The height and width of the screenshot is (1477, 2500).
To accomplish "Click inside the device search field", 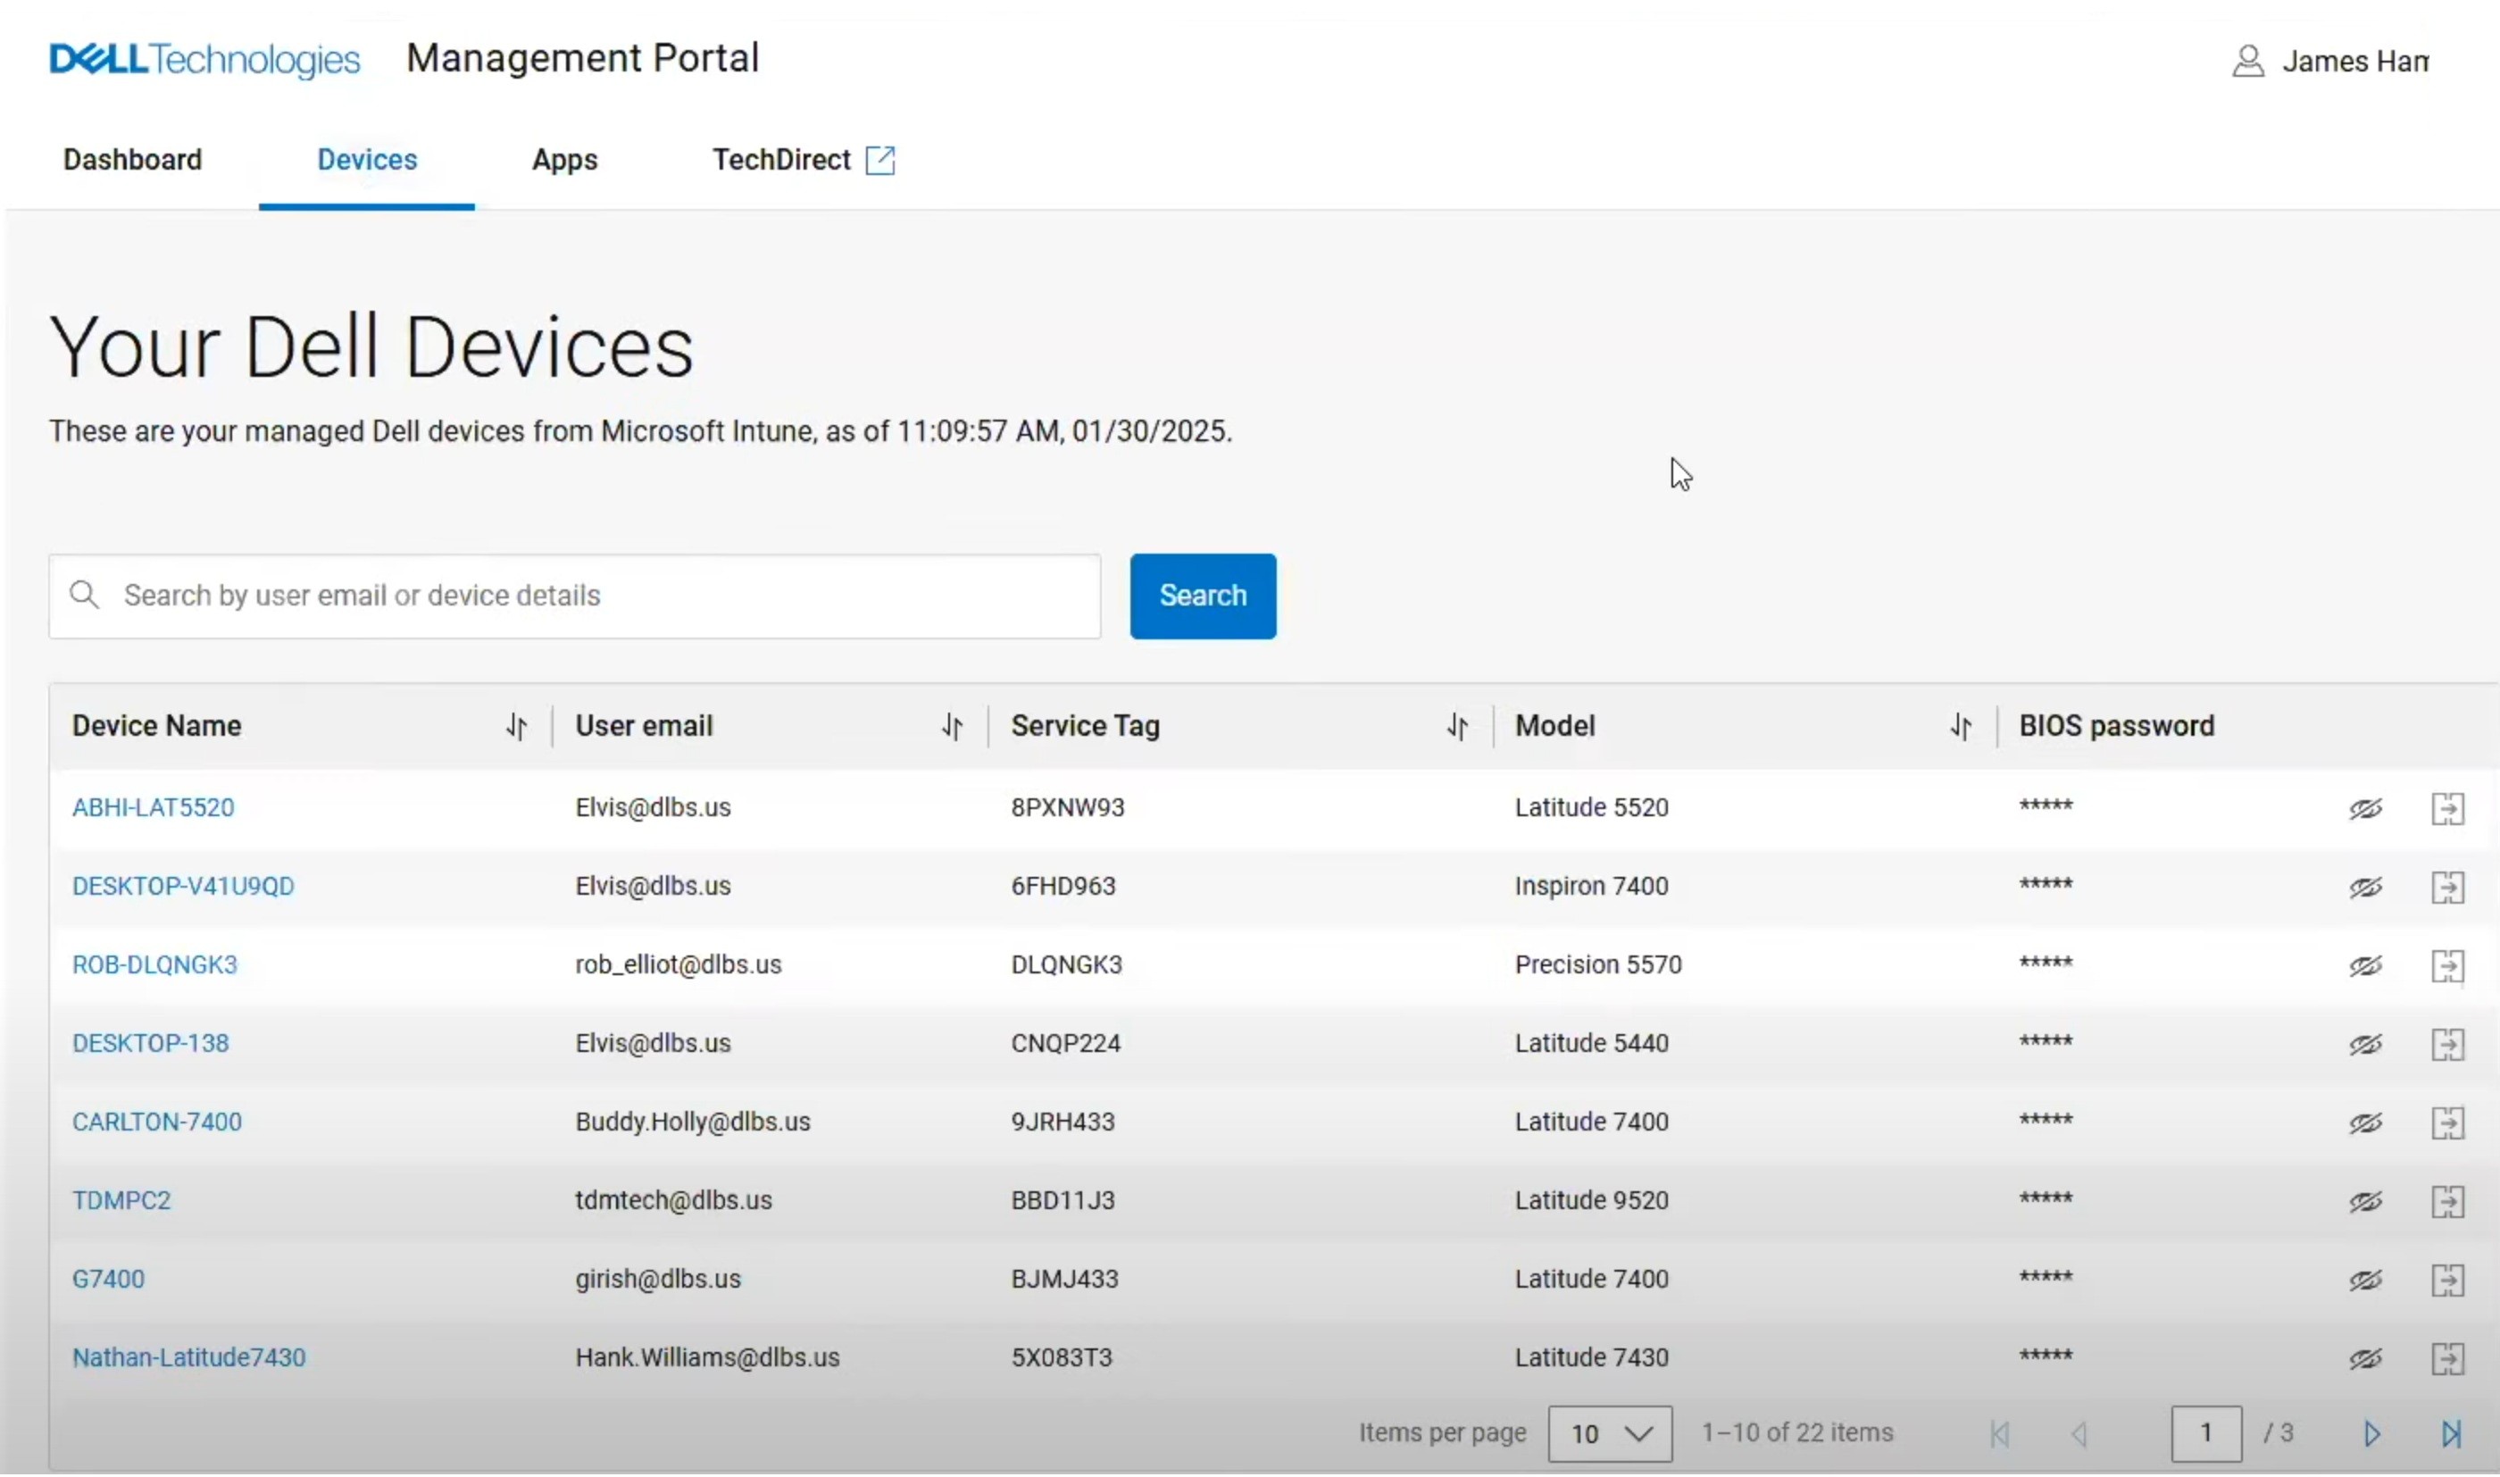I will [497, 596].
